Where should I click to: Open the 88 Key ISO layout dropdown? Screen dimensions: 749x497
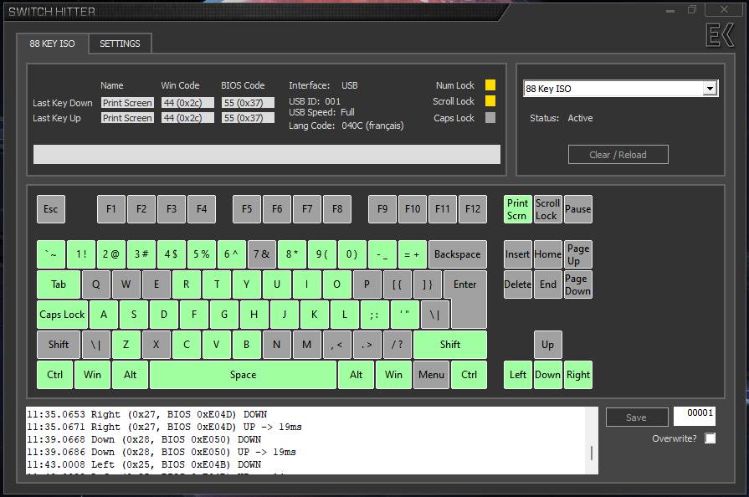click(710, 89)
